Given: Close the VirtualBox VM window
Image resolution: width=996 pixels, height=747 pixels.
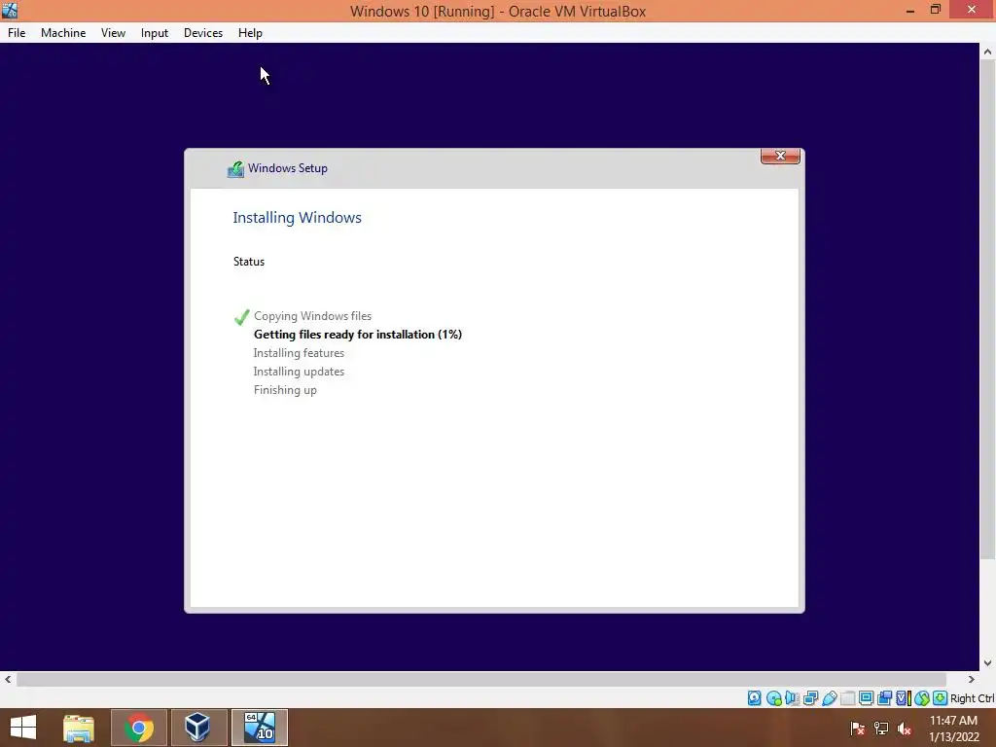Looking at the screenshot, I should 972,10.
